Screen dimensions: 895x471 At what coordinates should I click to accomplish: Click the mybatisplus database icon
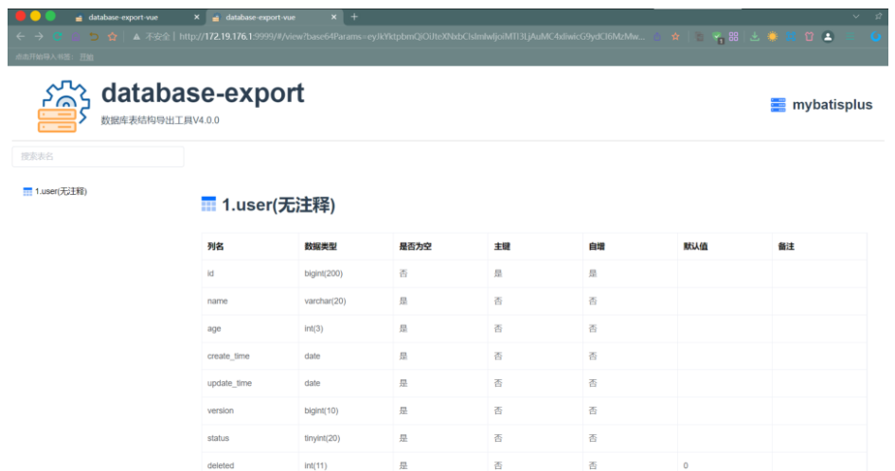pyautogui.click(x=778, y=105)
